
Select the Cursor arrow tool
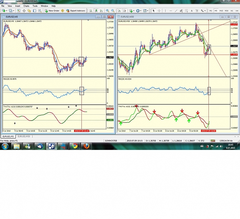pos(154,11)
